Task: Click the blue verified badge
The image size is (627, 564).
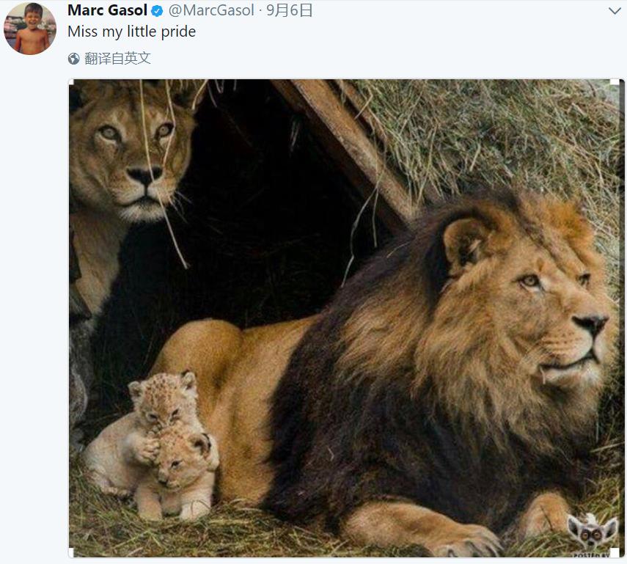Action: (158, 11)
